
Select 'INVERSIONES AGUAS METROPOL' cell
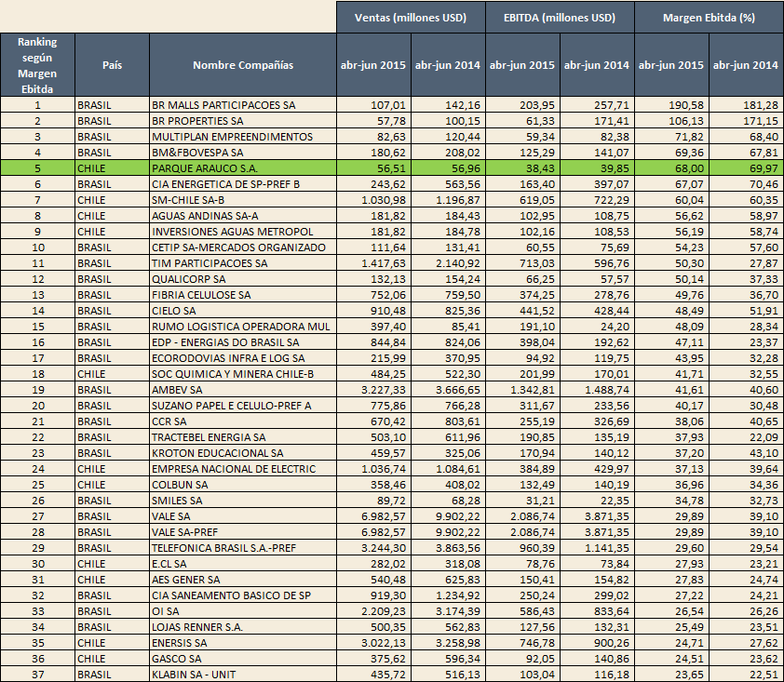pyautogui.click(x=243, y=232)
